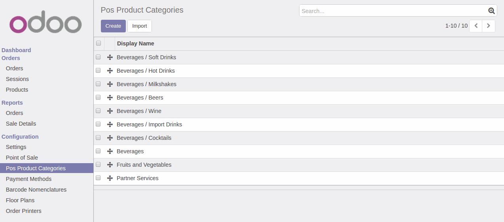This screenshot has height=222, width=504.
Task: Click the Import button
Action: [x=139, y=26]
